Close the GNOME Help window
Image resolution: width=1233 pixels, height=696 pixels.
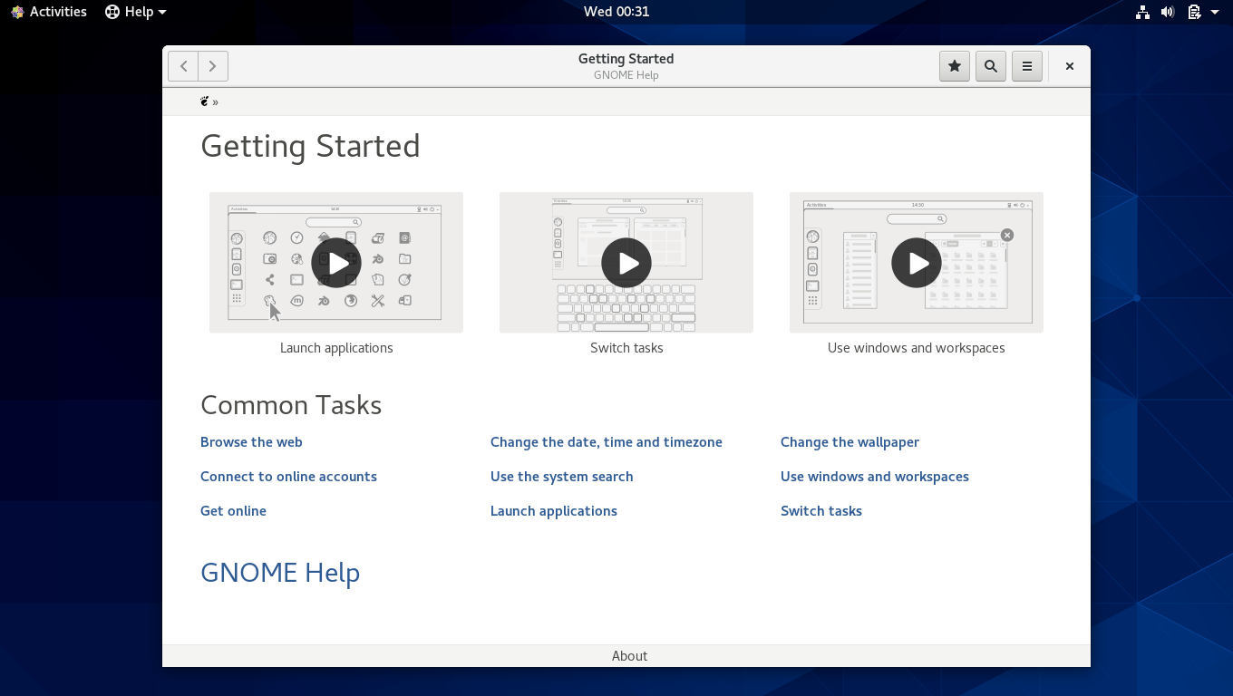pyautogui.click(x=1070, y=66)
